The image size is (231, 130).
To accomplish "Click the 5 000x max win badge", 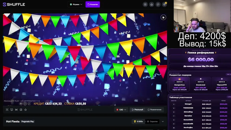I will pos(138,121).
